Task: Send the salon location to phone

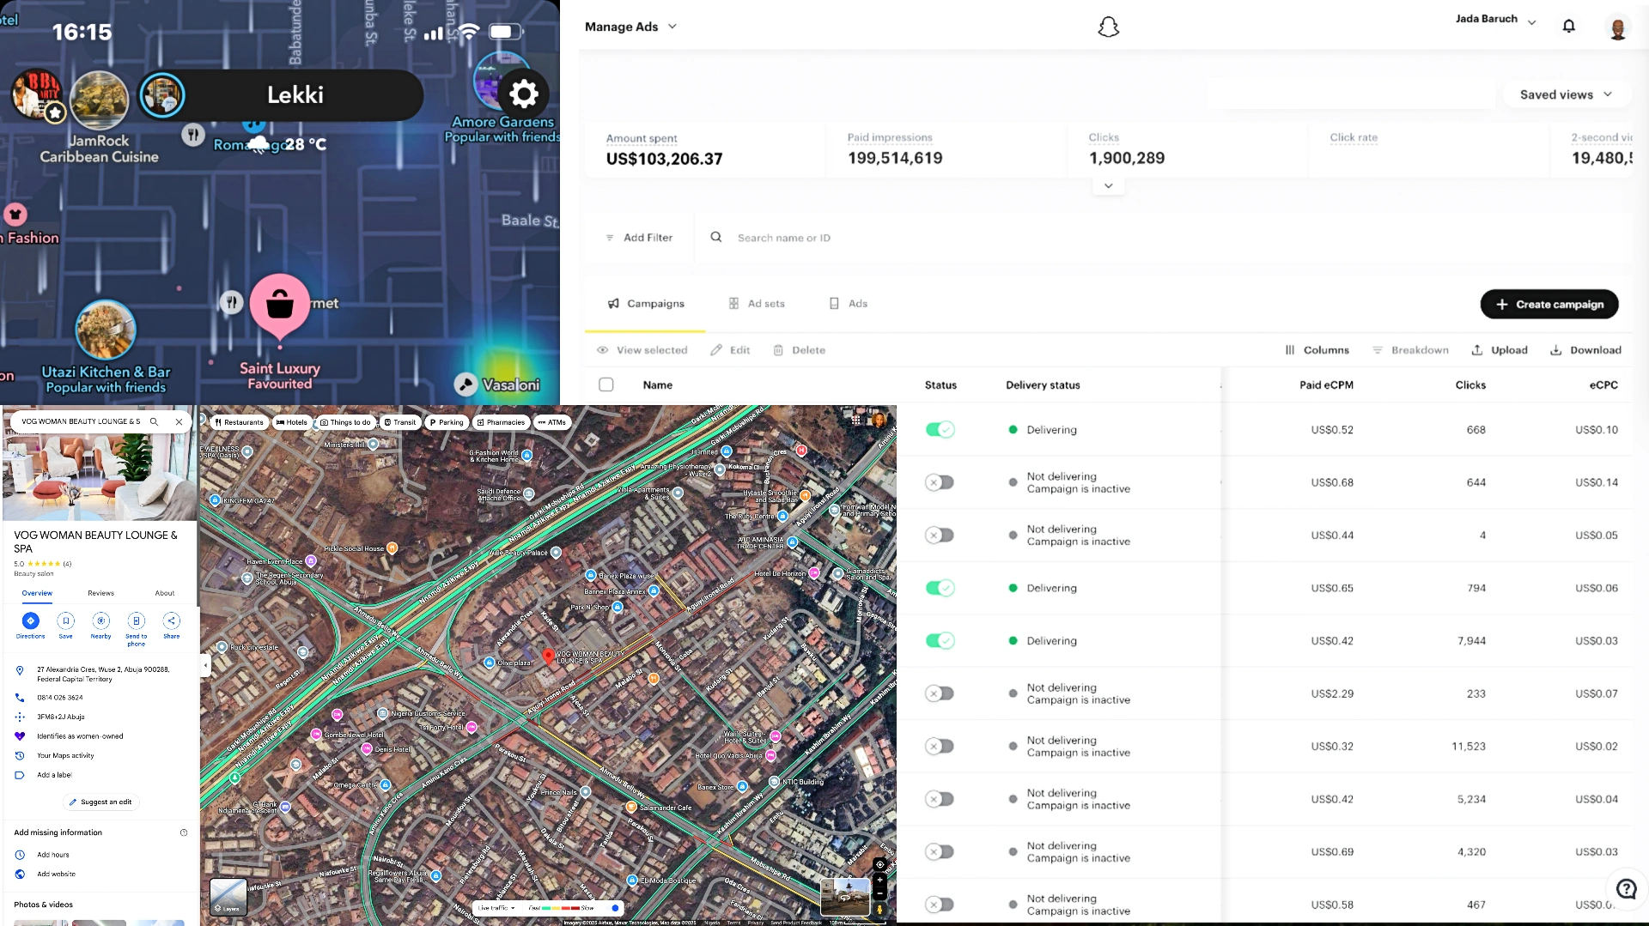Action: pyautogui.click(x=137, y=621)
